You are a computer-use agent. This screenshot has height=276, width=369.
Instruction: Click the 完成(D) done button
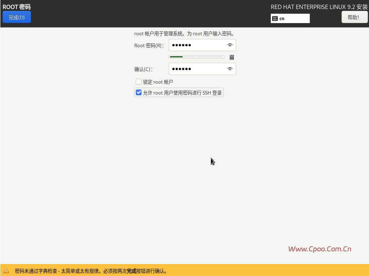pyautogui.click(x=17, y=17)
